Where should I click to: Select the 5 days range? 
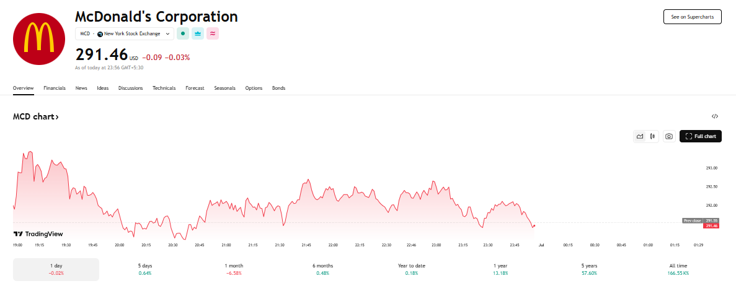144,269
